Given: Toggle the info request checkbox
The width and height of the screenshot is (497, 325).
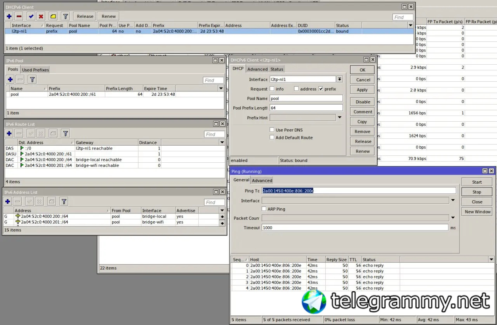Looking at the screenshot, I should click(272, 89).
